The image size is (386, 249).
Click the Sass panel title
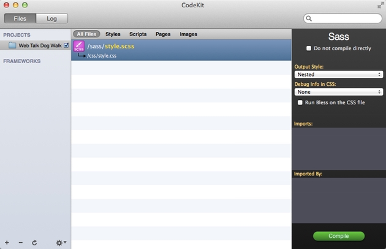[338, 37]
